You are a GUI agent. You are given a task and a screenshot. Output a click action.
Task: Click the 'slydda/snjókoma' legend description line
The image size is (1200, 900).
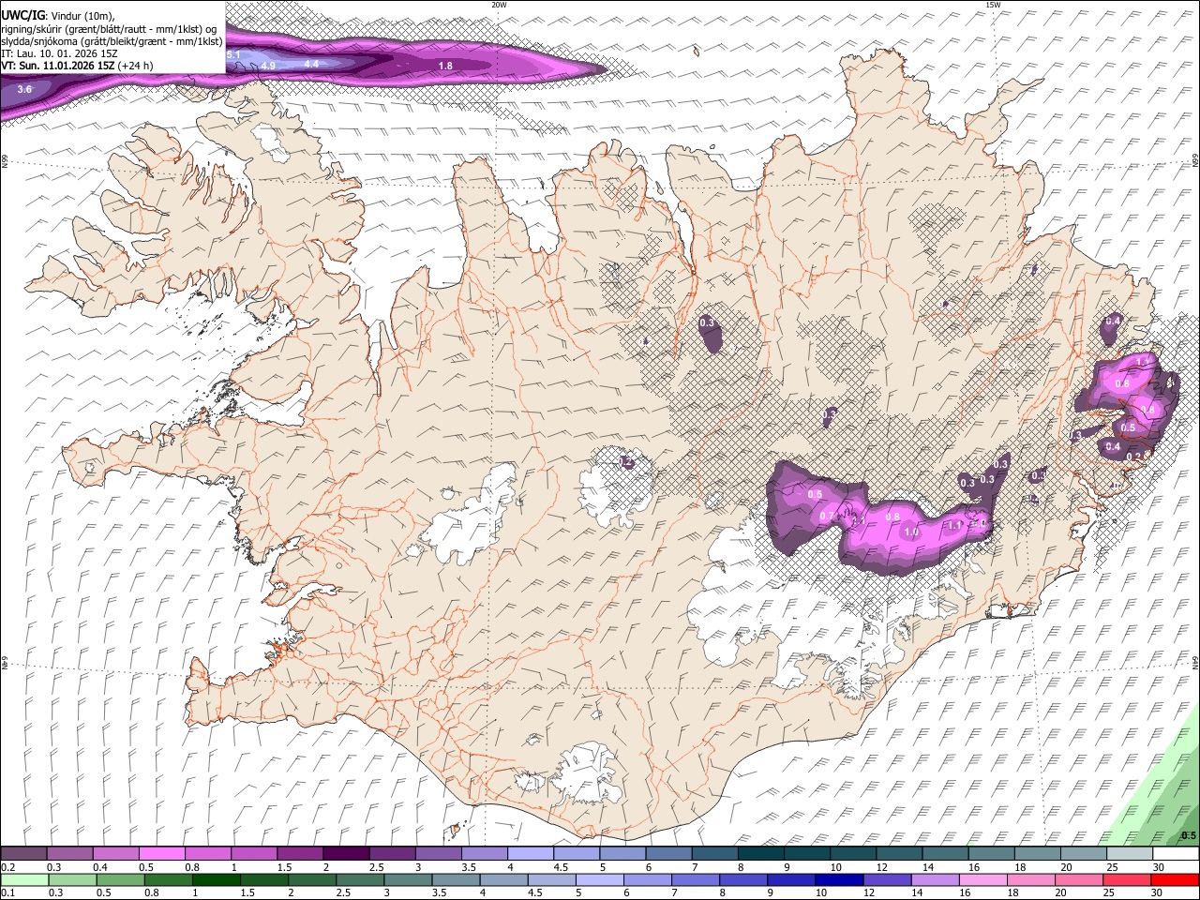click(112, 41)
